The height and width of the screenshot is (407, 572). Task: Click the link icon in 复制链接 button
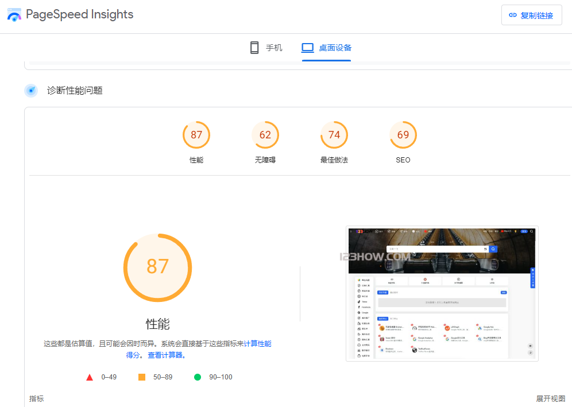(x=513, y=15)
